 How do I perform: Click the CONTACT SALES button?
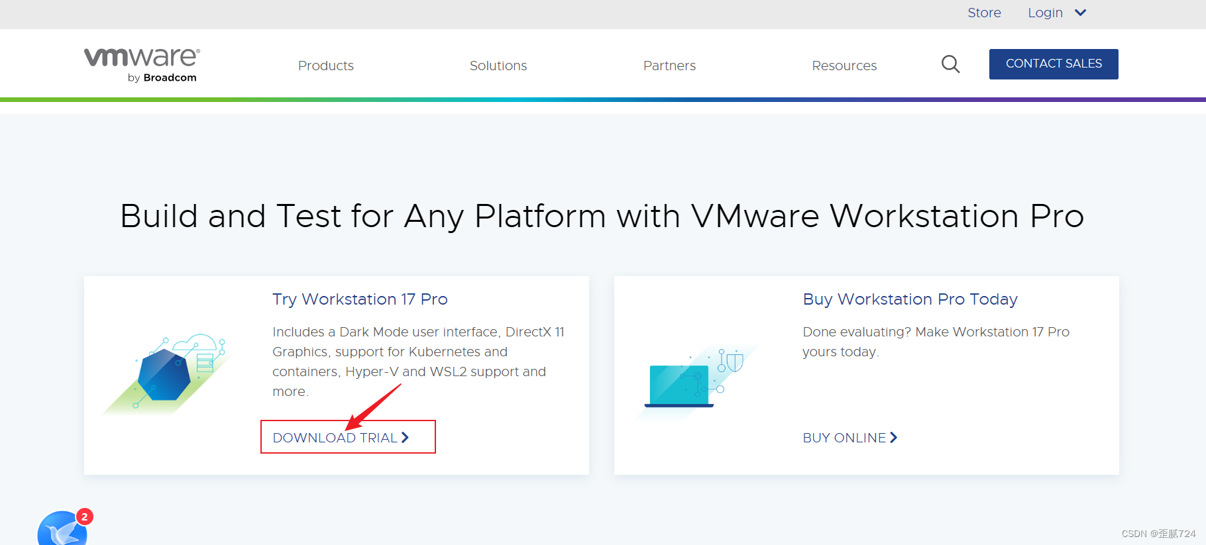click(1054, 64)
